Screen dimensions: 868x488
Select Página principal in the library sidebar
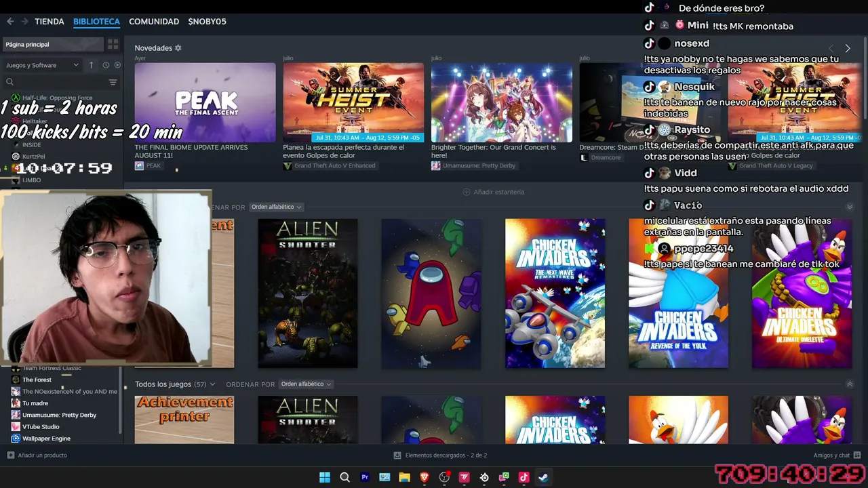pos(53,44)
